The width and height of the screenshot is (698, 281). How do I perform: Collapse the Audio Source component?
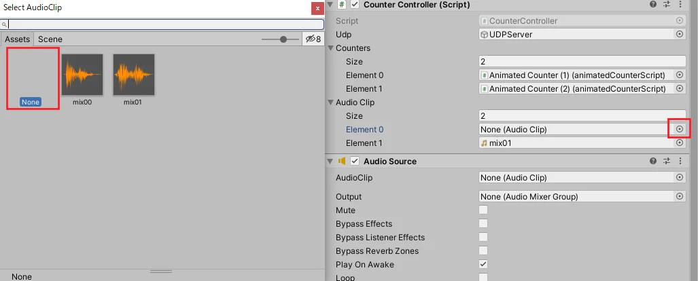(330, 161)
